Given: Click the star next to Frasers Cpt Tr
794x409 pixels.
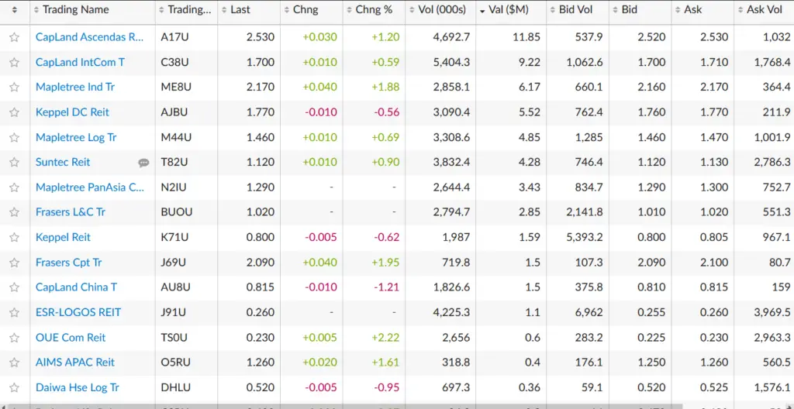Looking at the screenshot, I should [x=14, y=263].
